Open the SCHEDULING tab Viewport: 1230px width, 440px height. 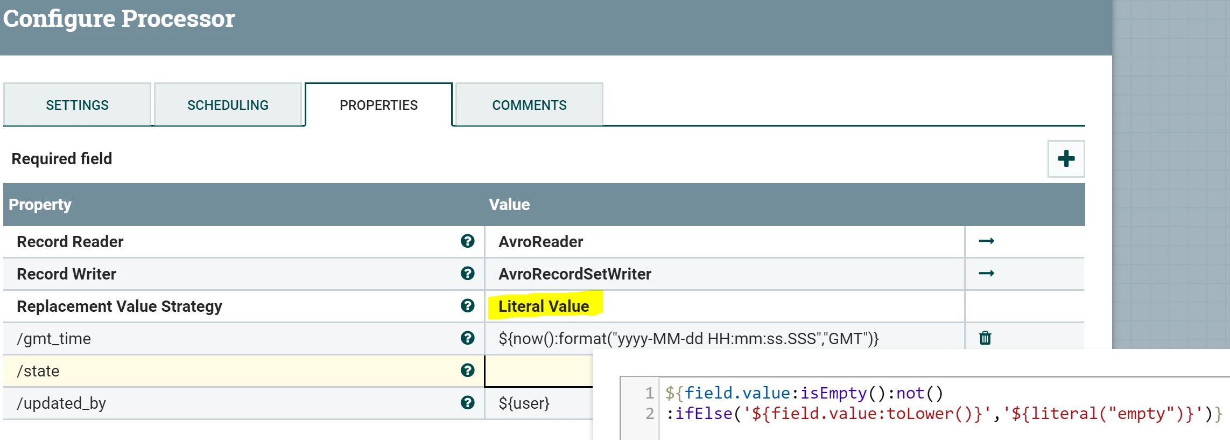[228, 104]
